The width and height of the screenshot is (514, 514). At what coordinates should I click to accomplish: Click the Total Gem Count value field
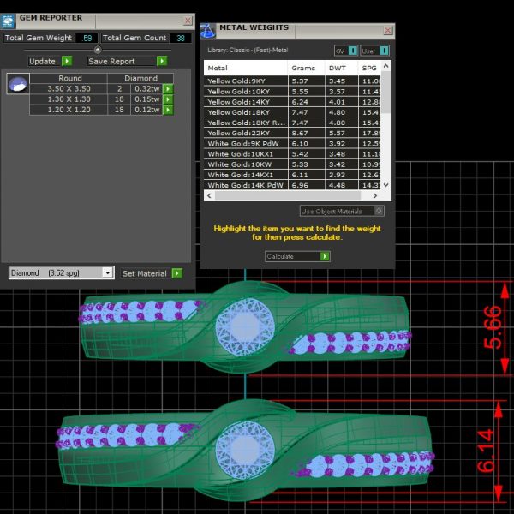pos(180,38)
